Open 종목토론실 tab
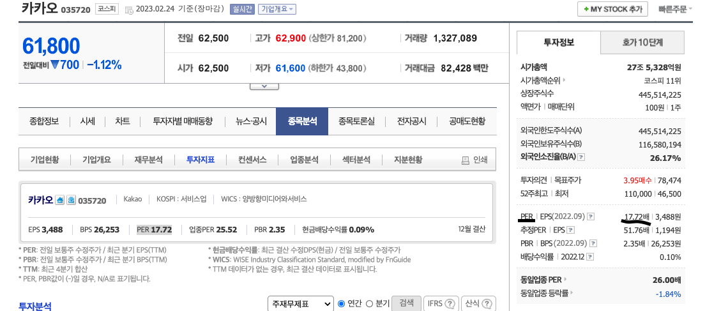This screenshot has height=311, width=728. click(356, 121)
